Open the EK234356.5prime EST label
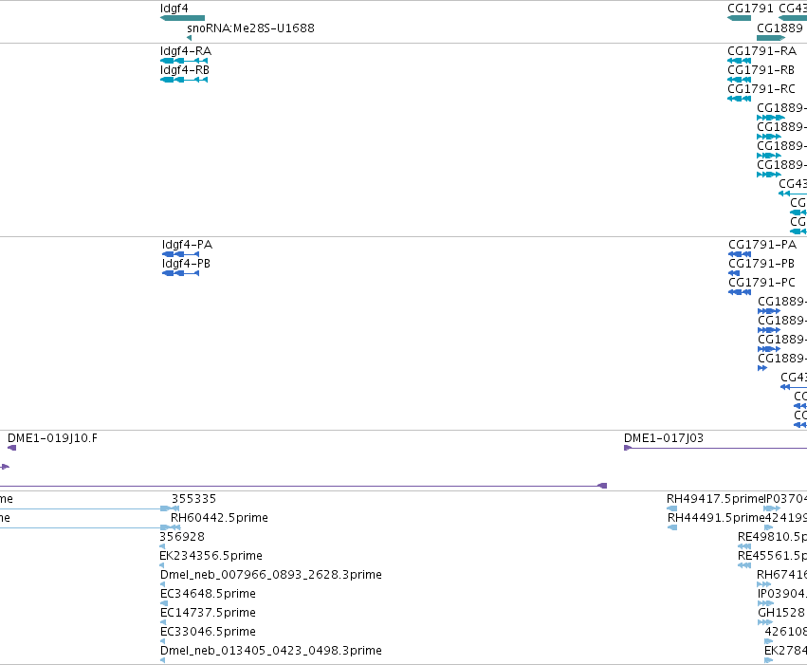The image size is (807, 665). 211,556
